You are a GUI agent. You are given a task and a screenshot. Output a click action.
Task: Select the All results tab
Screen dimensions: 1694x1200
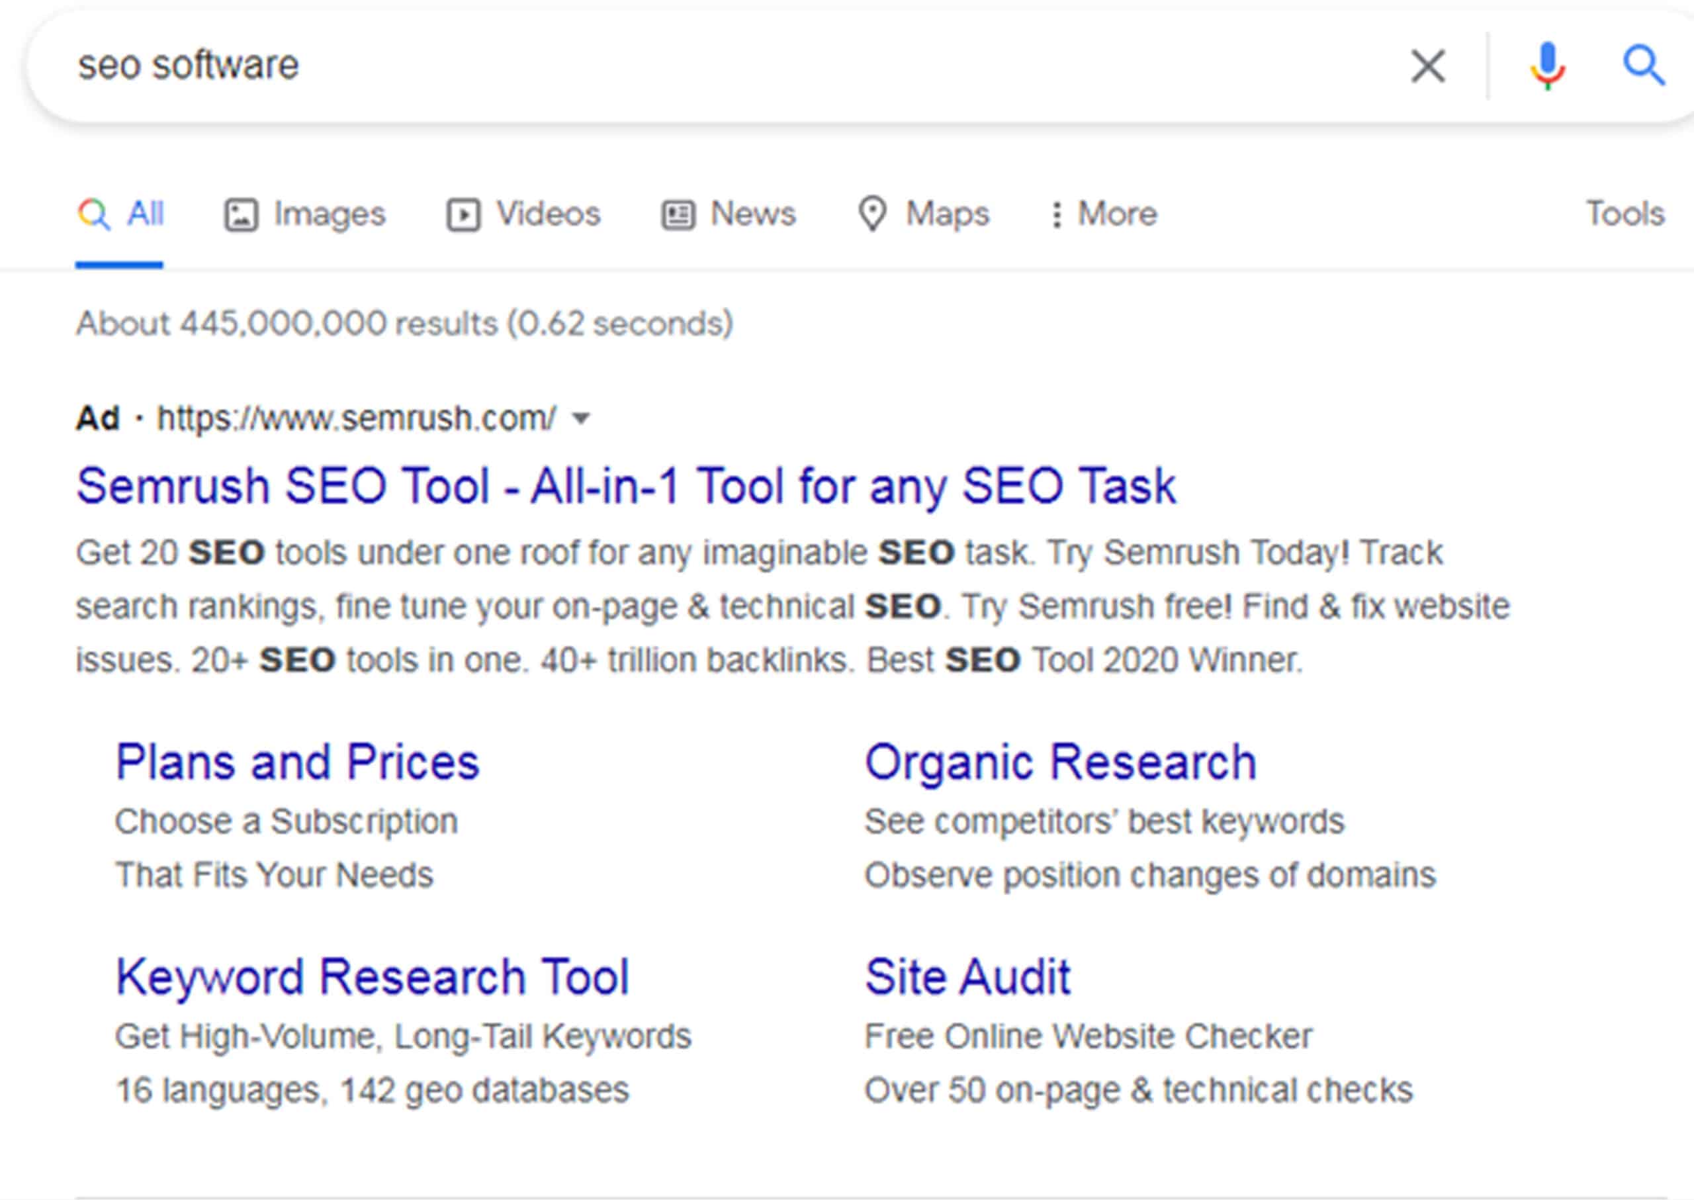120,214
